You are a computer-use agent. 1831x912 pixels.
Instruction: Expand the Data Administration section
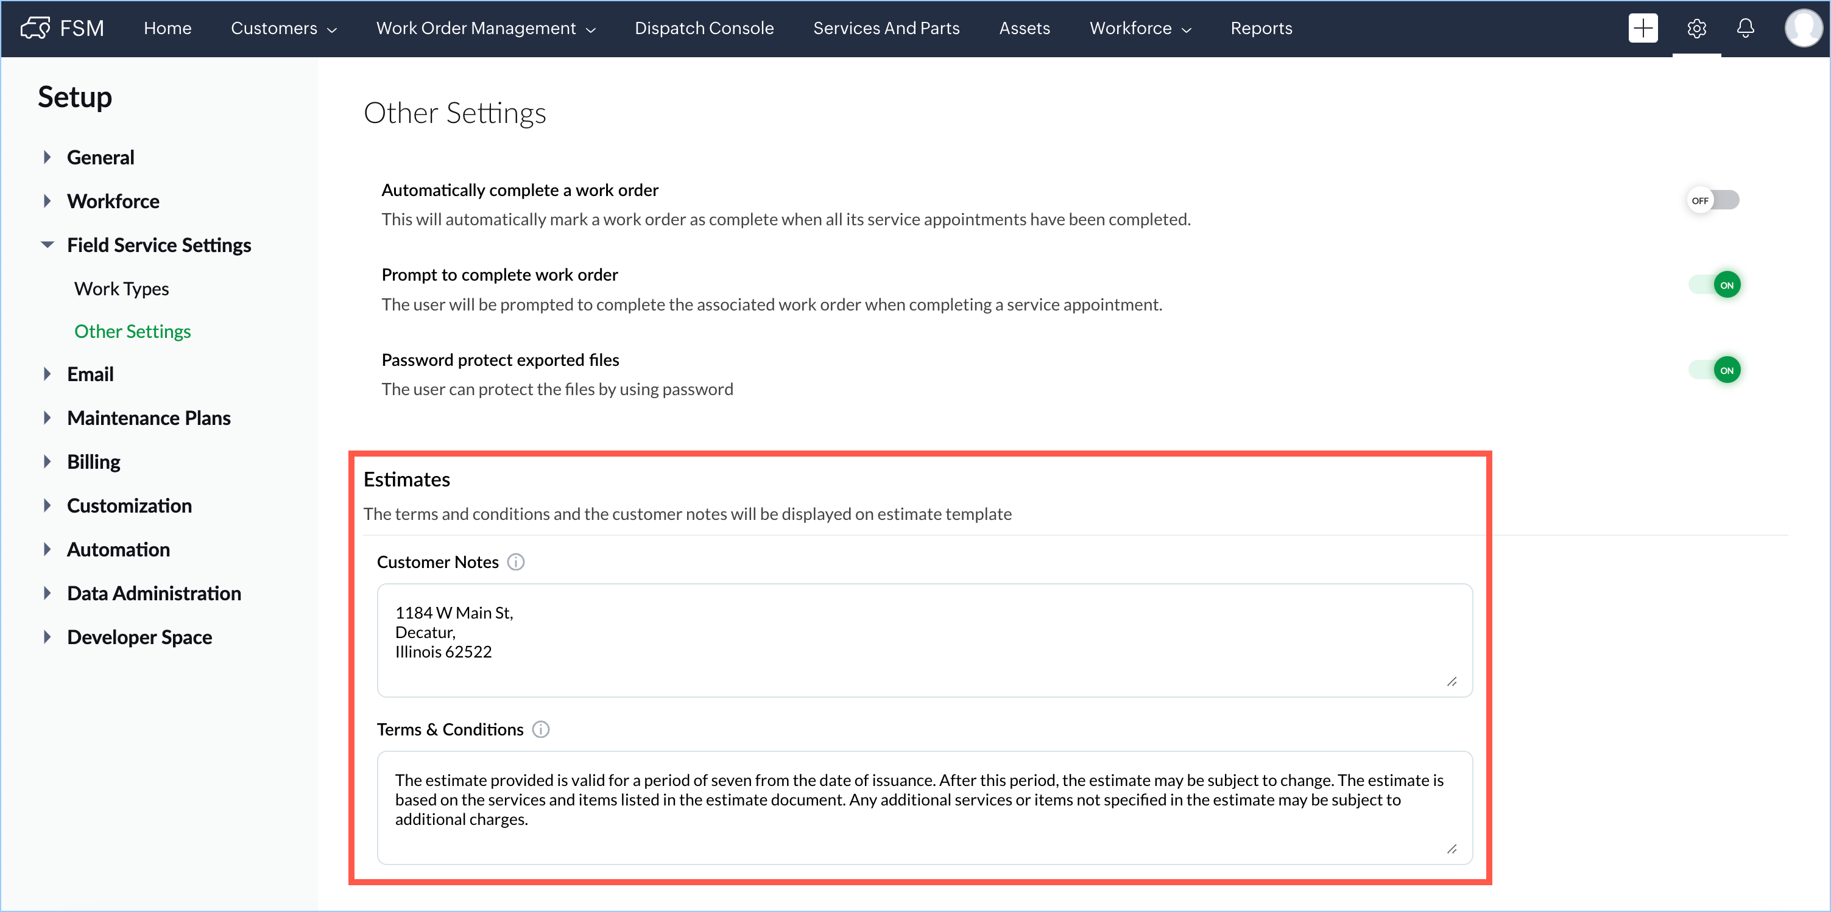(47, 593)
